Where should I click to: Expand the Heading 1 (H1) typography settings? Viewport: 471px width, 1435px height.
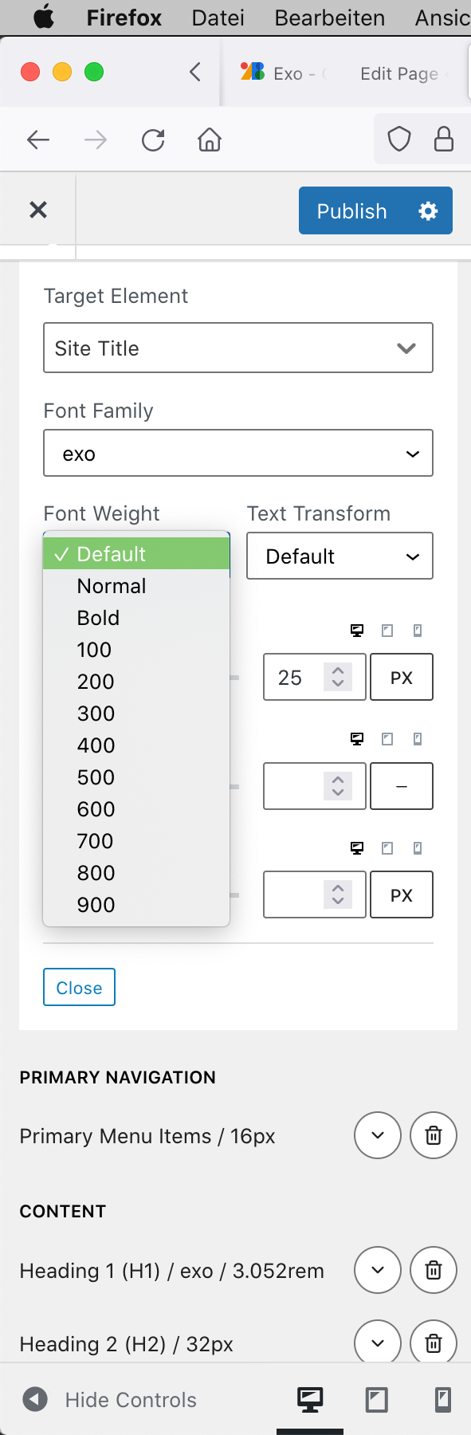coord(378,1270)
